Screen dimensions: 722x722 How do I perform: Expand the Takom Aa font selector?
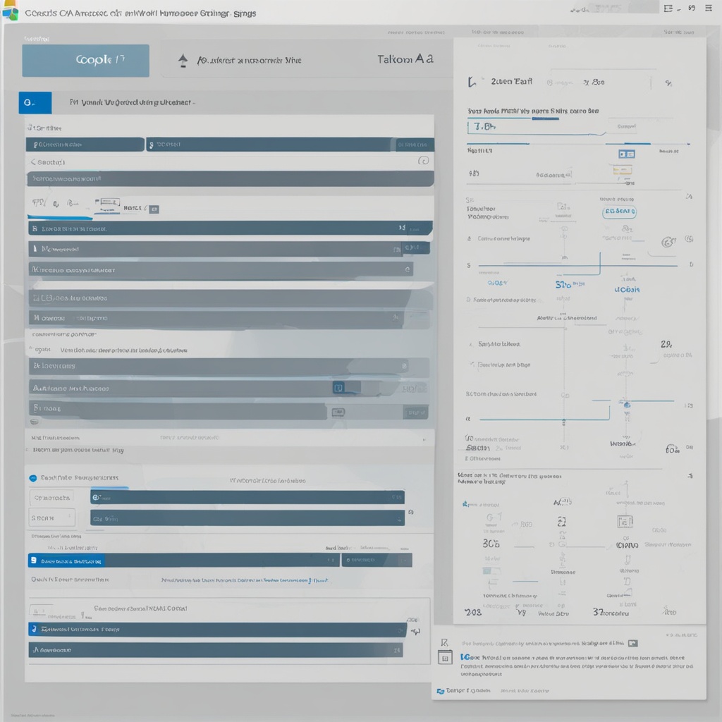(405, 61)
